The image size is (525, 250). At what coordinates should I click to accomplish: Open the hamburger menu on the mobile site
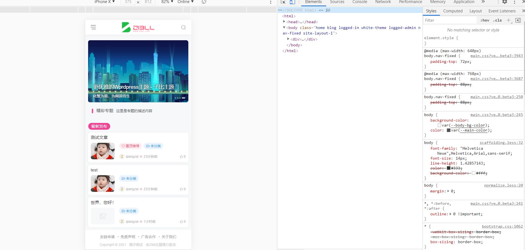pos(93,27)
